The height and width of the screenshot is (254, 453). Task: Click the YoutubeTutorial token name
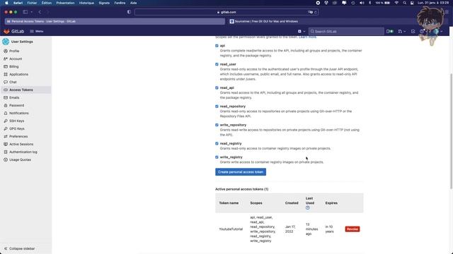[231, 229]
